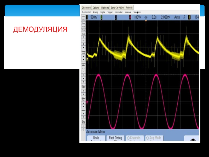Open the Measure menu
The width and height of the screenshot is (209, 157).
pyautogui.click(x=128, y=12)
